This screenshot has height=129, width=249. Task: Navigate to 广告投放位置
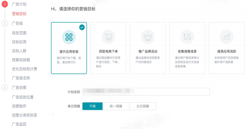click(23, 97)
